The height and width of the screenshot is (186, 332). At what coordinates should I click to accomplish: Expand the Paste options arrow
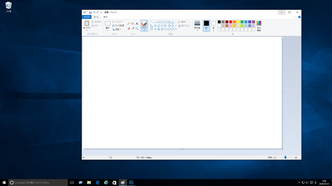[x=87, y=30]
